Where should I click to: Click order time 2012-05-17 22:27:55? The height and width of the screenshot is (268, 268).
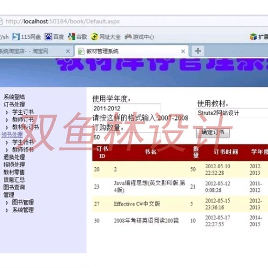[x=218, y=221]
